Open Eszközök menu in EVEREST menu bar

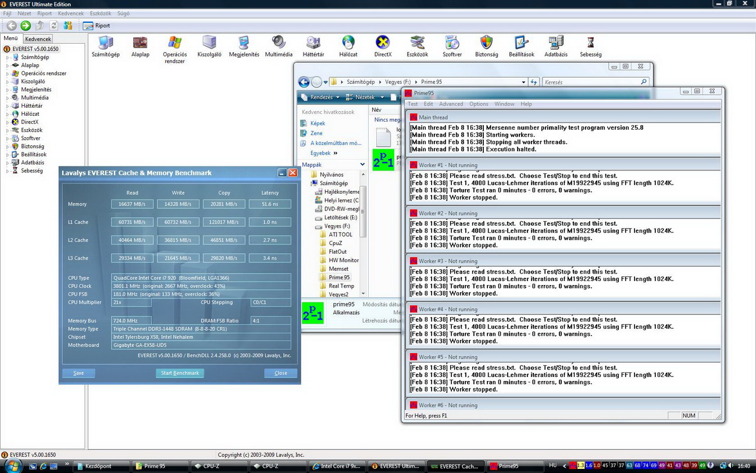[101, 13]
